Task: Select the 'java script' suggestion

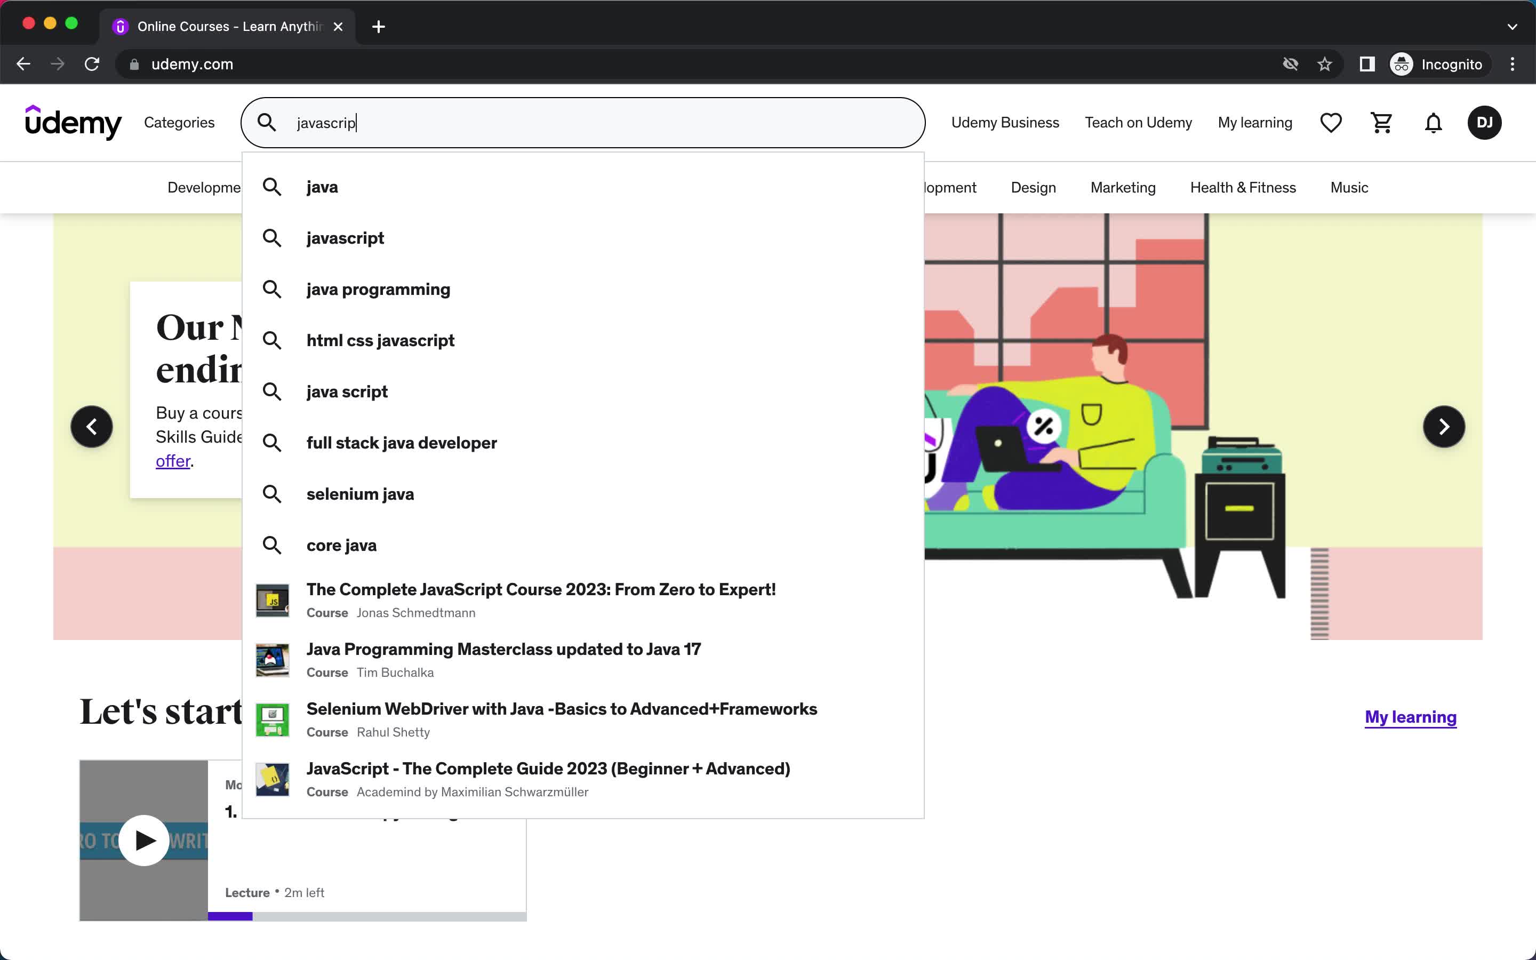Action: [582, 392]
